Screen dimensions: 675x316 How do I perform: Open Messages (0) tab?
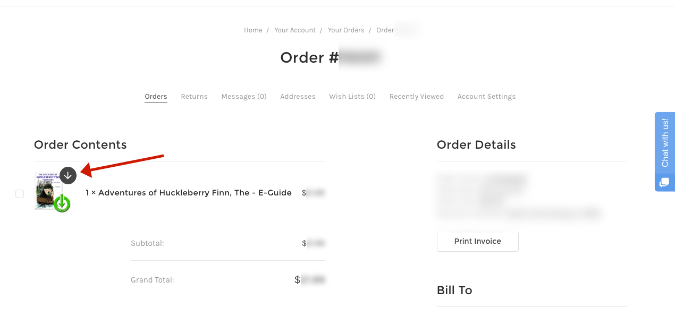(244, 97)
